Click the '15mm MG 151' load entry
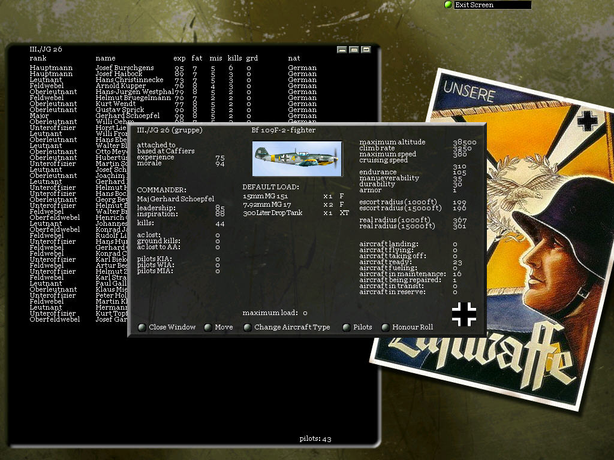Screen dimensions: 614x460 point(265,196)
